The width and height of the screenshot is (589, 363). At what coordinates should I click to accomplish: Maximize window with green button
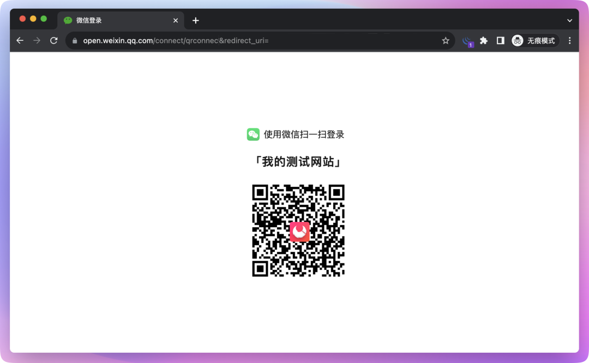44,19
